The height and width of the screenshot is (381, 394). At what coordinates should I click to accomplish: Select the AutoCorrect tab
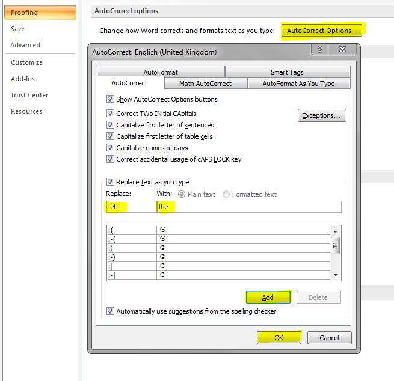pos(130,83)
